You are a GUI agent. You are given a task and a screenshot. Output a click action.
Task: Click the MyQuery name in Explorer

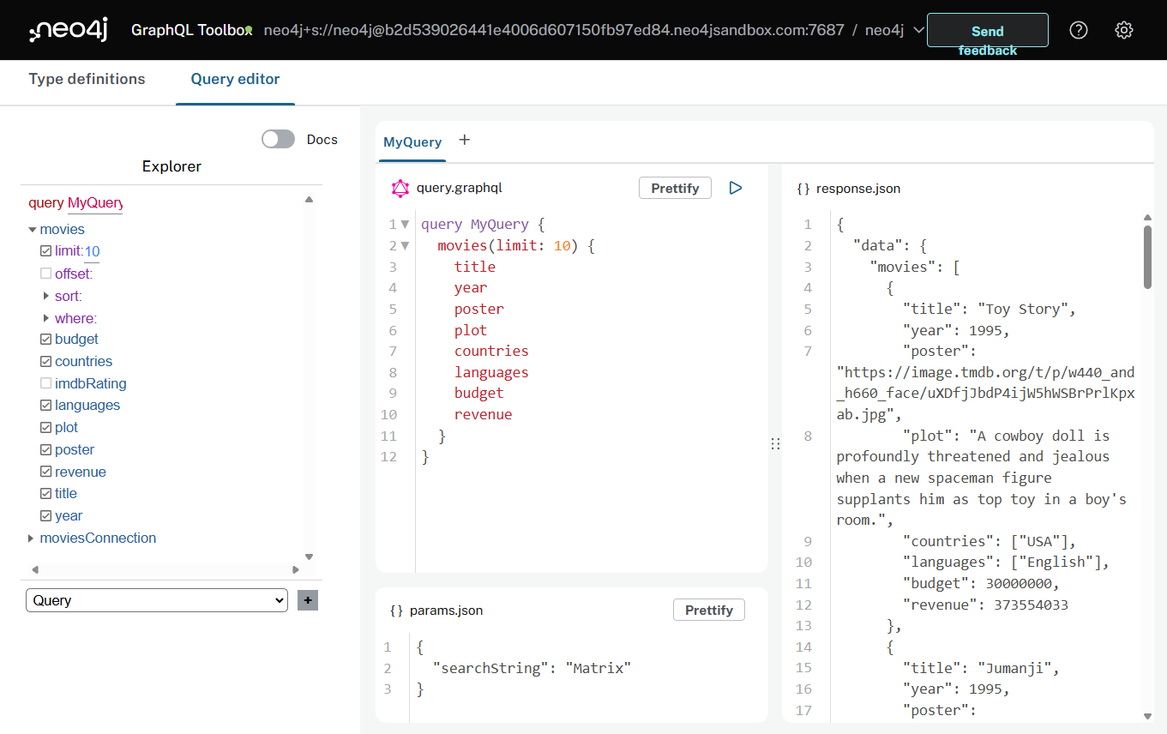pos(95,203)
